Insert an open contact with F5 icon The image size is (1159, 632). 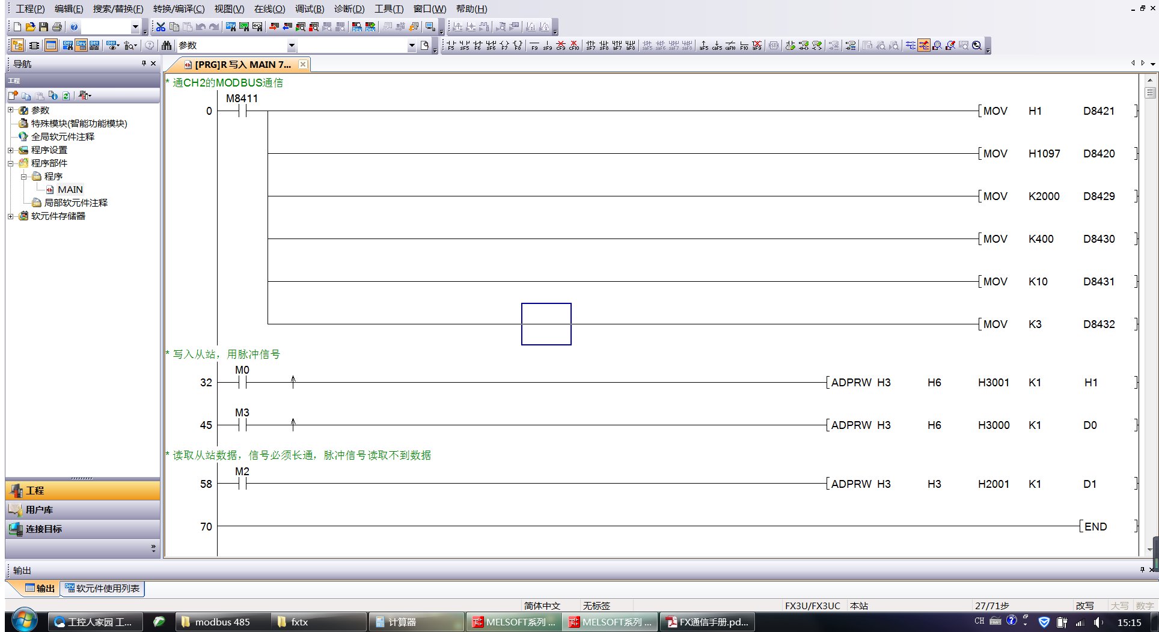[x=451, y=46]
